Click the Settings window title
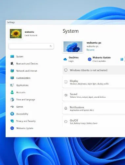The height and width of the screenshot is (165, 125). click(x=11, y=22)
